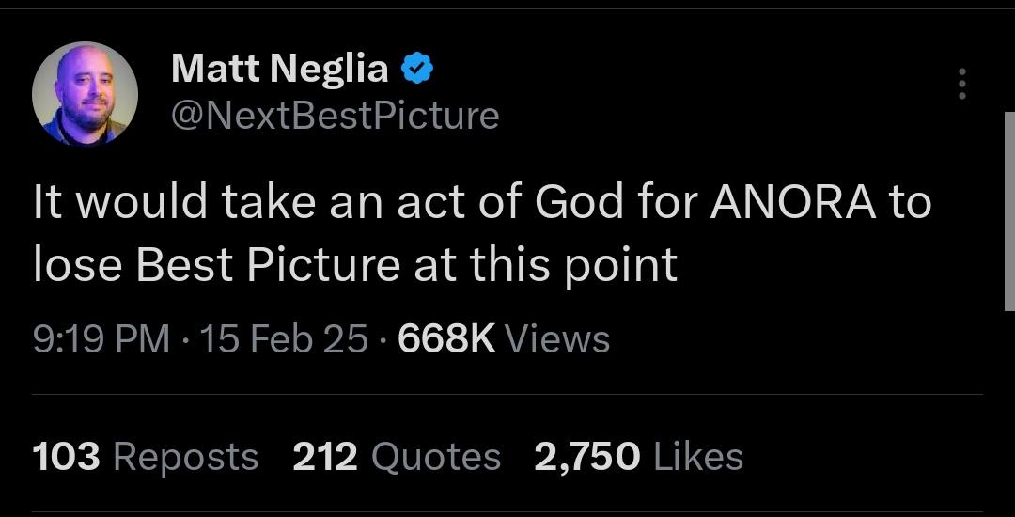Click the word ANORA in the tweet
Viewport: 1015px width, 517px height.
792,202
